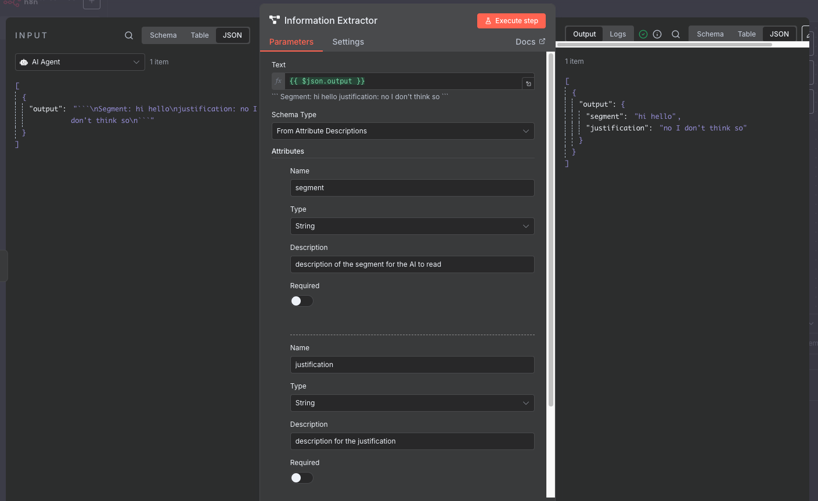Open the expression editor expand icon
Viewport: 818px width, 501px height.
coord(528,83)
